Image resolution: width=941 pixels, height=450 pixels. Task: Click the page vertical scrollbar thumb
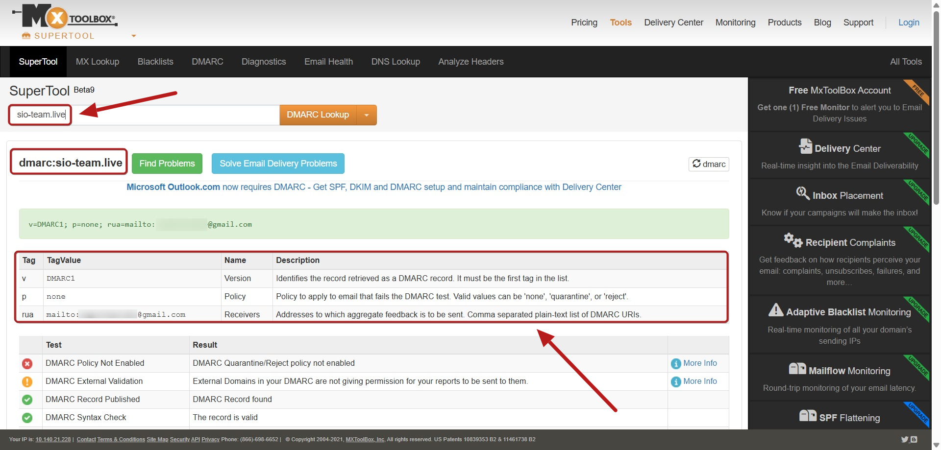click(x=936, y=107)
